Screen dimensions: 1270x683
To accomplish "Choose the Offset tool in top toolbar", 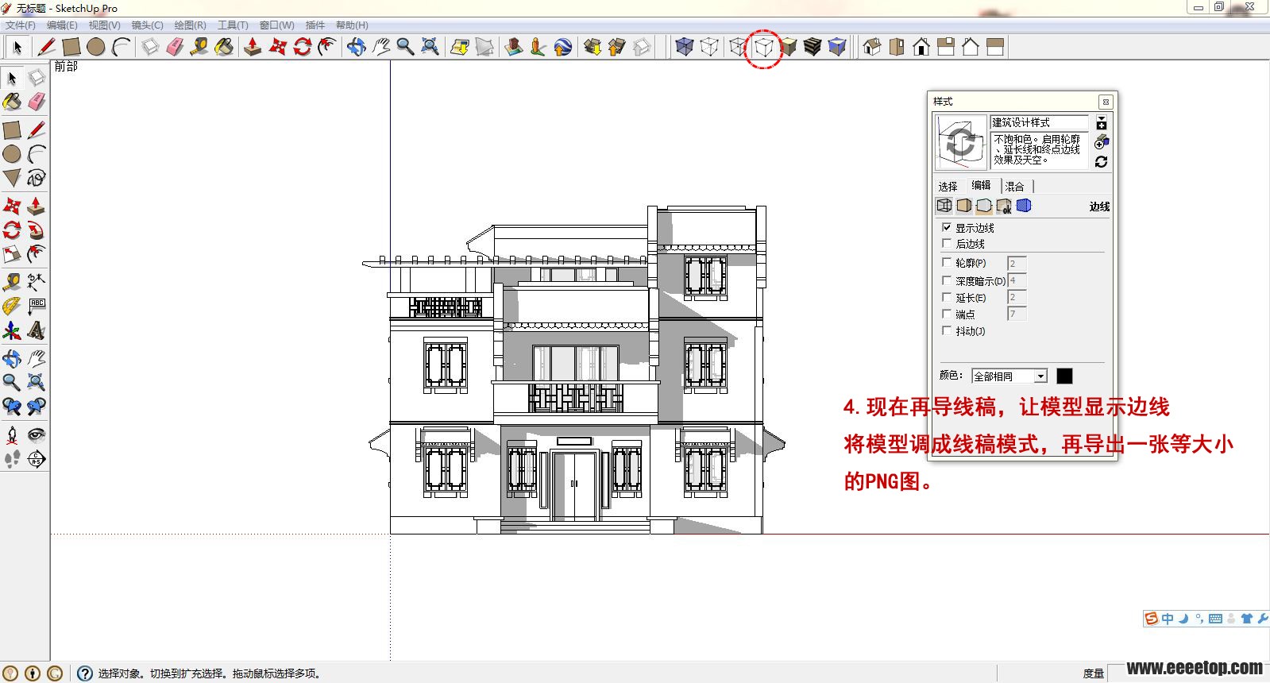I will 326,47.
